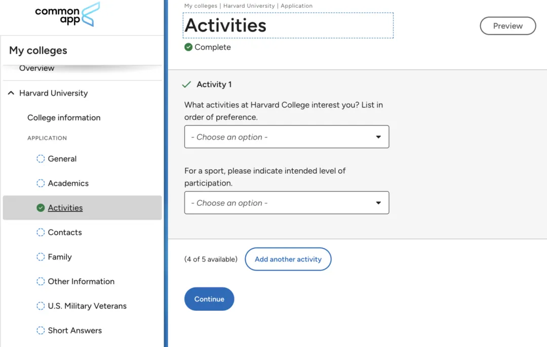Click the Harvard University sidebar heading
This screenshot has height=347, width=547.
pos(53,93)
